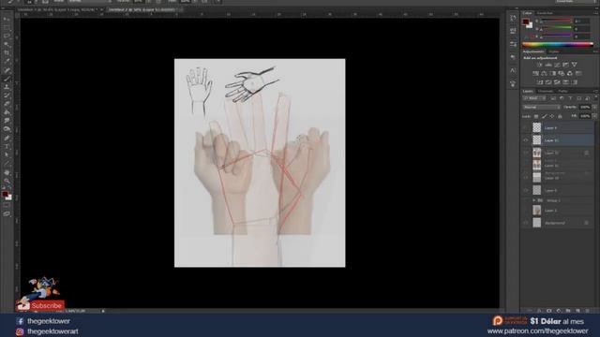
Task: Toggle visibility of the Group 1 folder
Action: pos(526,200)
